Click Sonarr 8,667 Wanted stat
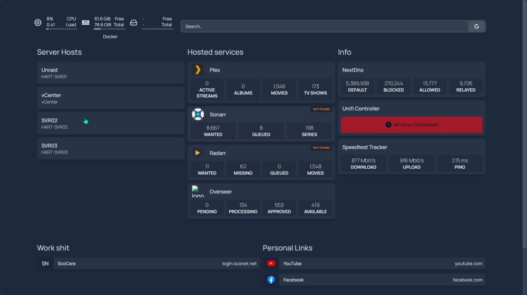This screenshot has height=295, width=527. click(x=213, y=131)
